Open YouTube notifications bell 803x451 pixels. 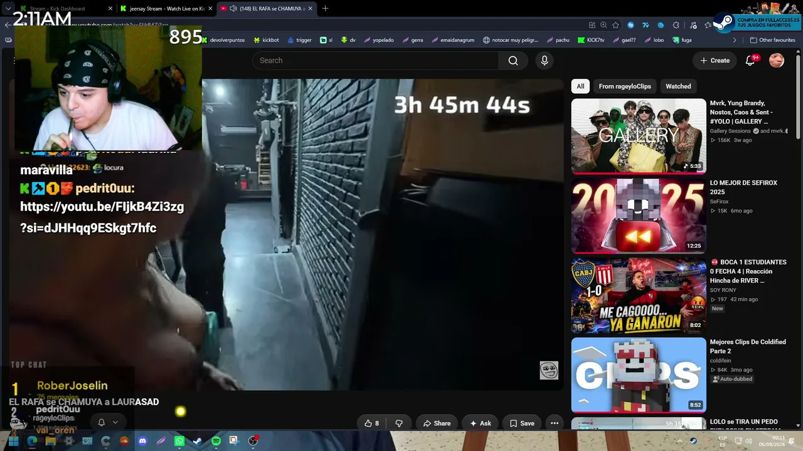[x=750, y=61]
